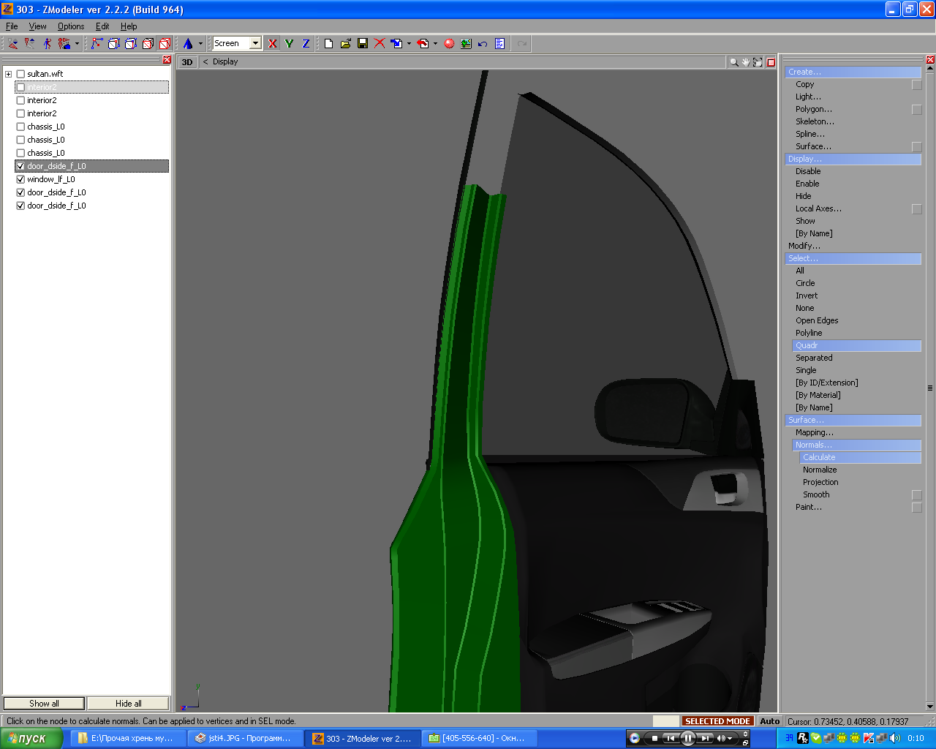Enable the first chassis_L0 checkbox
The width and height of the screenshot is (936, 749).
20,127
